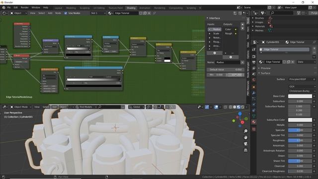Click the blue Z axis navigation gizmo
The image size is (318, 179).
point(240,114)
